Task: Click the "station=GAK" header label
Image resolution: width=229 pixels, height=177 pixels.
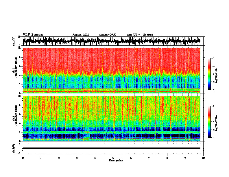Action: (108, 35)
